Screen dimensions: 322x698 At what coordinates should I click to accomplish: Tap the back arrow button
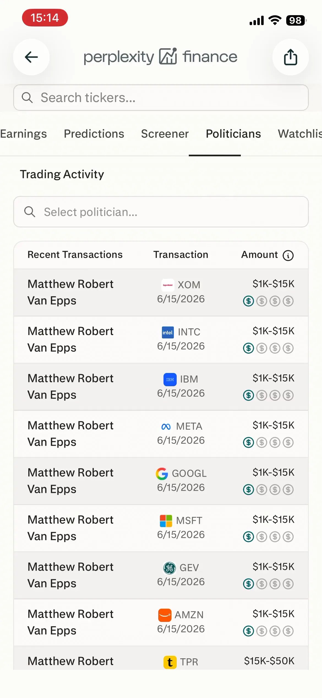tap(31, 57)
